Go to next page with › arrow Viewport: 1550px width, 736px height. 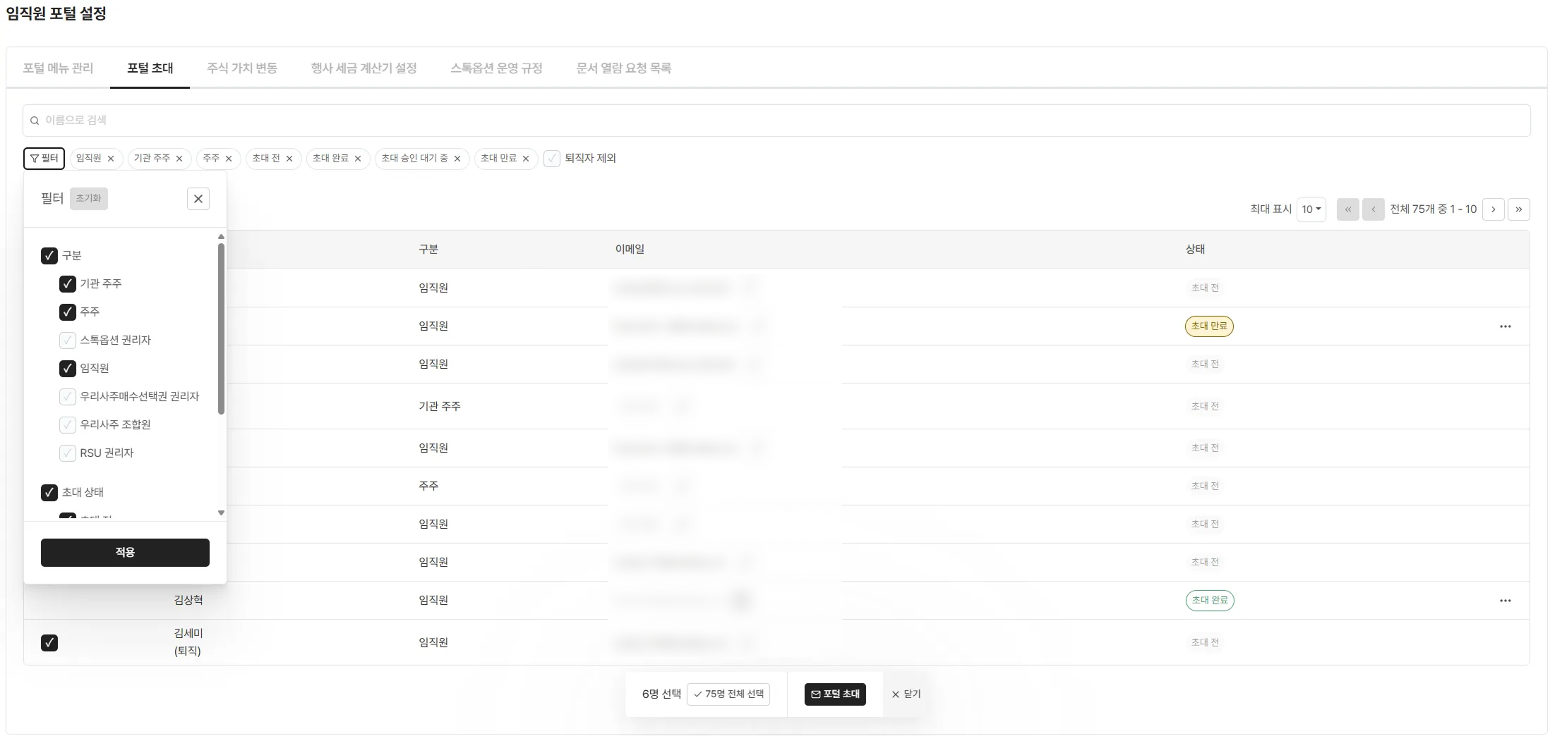(x=1494, y=209)
